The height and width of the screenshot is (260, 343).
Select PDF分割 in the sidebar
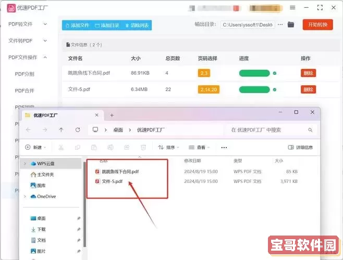coord(24,74)
